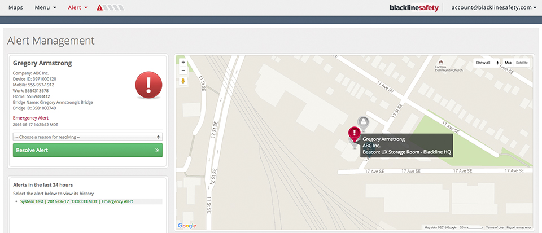
Task: Expand the 'Show all' map filter dropdown
Action: point(487,63)
